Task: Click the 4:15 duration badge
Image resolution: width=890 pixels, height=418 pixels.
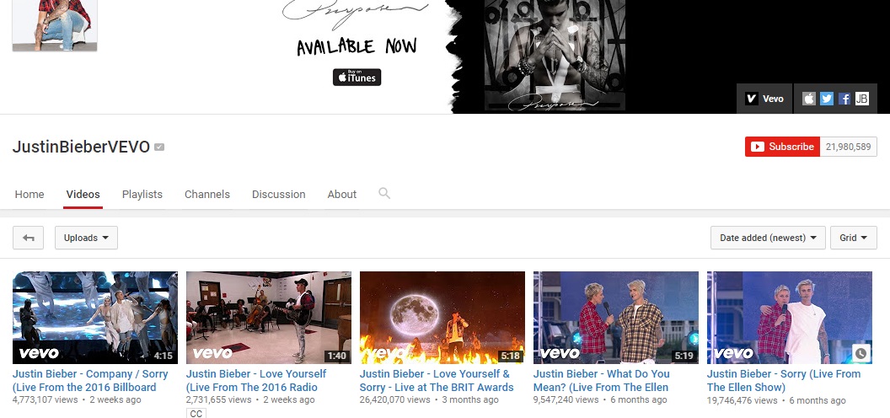Action: pos(163,356)
